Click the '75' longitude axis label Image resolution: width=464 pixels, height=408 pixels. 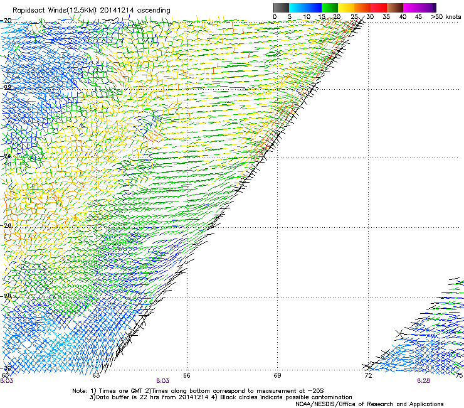[460, 376]
